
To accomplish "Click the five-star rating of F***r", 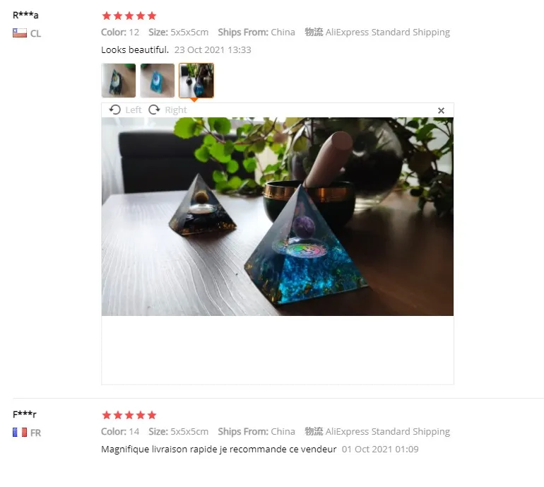I will click(129, 415).
